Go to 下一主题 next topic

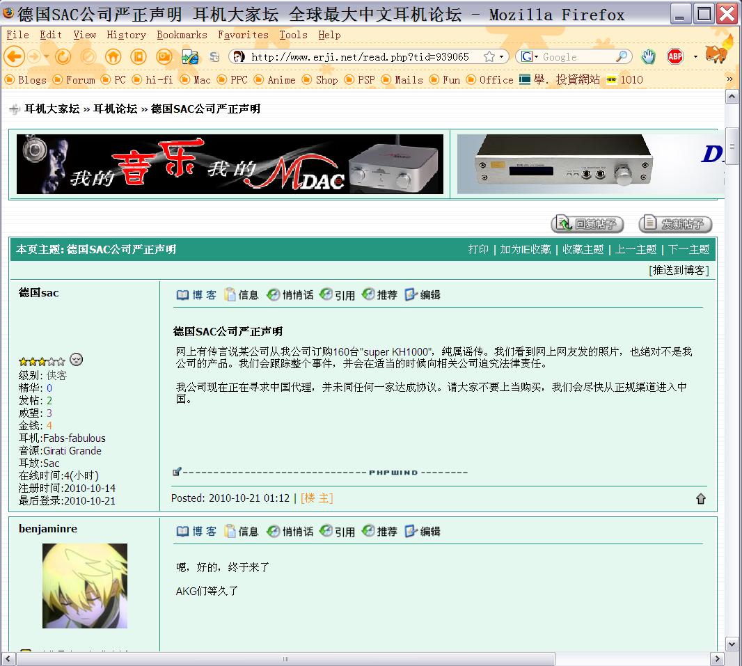(x=688, y=249)
